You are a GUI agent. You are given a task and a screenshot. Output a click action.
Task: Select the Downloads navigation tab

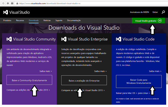pyautogui.click(x=34, y=20)
